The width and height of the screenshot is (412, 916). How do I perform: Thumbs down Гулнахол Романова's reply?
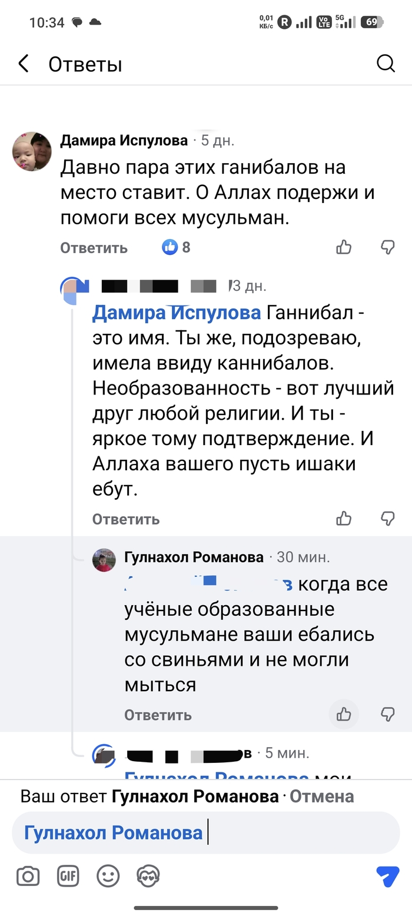(x=387, y=715)
